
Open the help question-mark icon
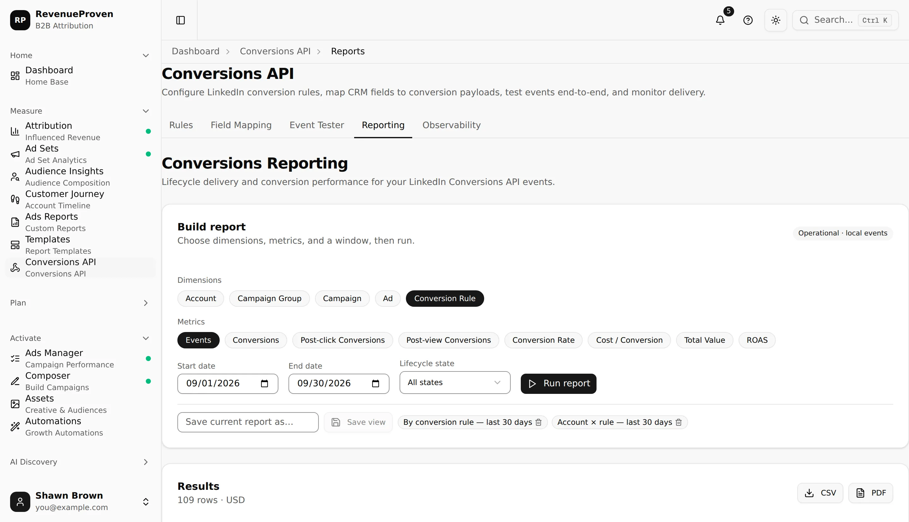click(748, 20)
